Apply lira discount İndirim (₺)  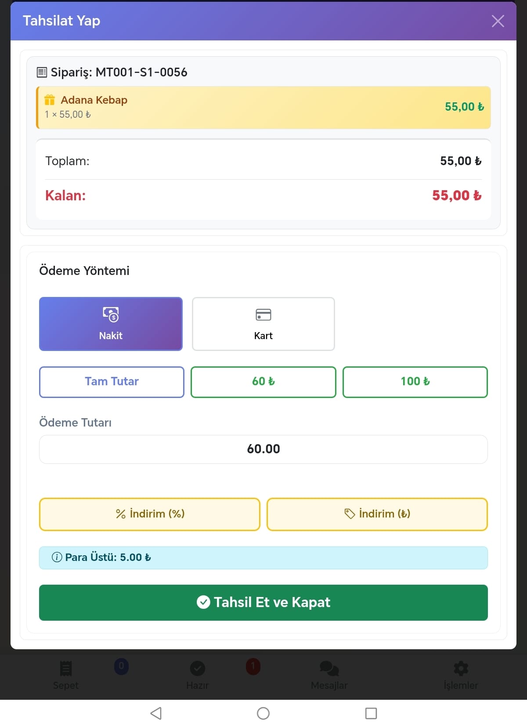[x=377, y=514]
